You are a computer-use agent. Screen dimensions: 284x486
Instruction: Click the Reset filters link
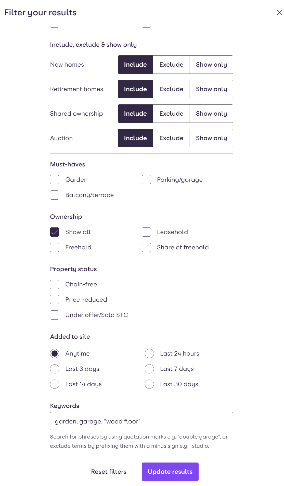click(x=109, y=472)
